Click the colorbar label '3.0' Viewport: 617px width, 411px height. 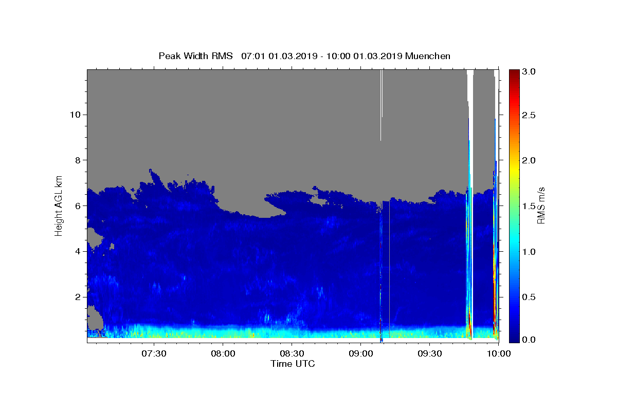click(x=529, y=72)
